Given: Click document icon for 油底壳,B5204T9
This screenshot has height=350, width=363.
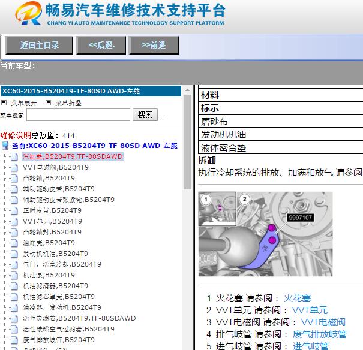Looking at the screenshot, I should click(x=14, y=243).
